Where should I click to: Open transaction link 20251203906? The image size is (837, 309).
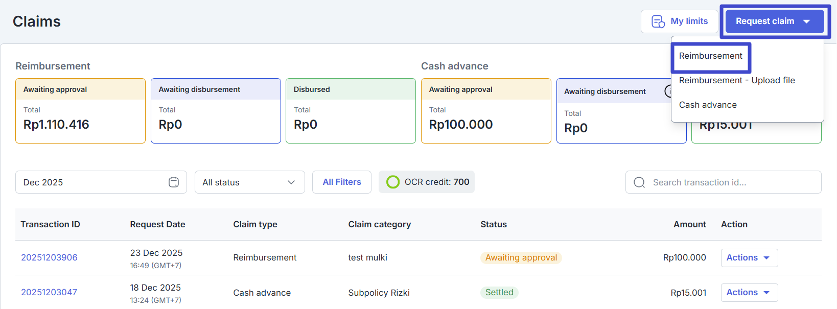click(49, 258)
